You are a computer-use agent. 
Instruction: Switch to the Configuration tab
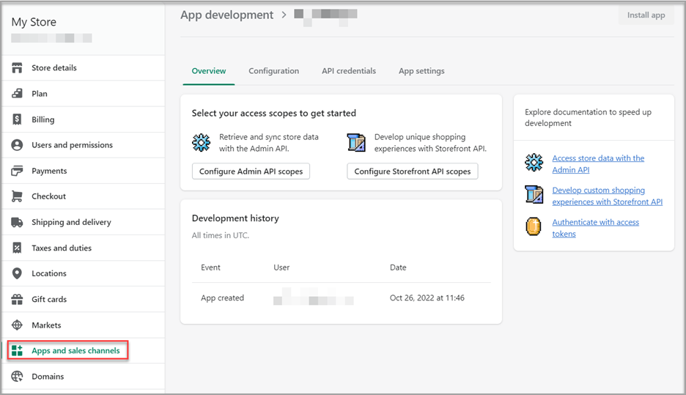click(x=273, y=71)
